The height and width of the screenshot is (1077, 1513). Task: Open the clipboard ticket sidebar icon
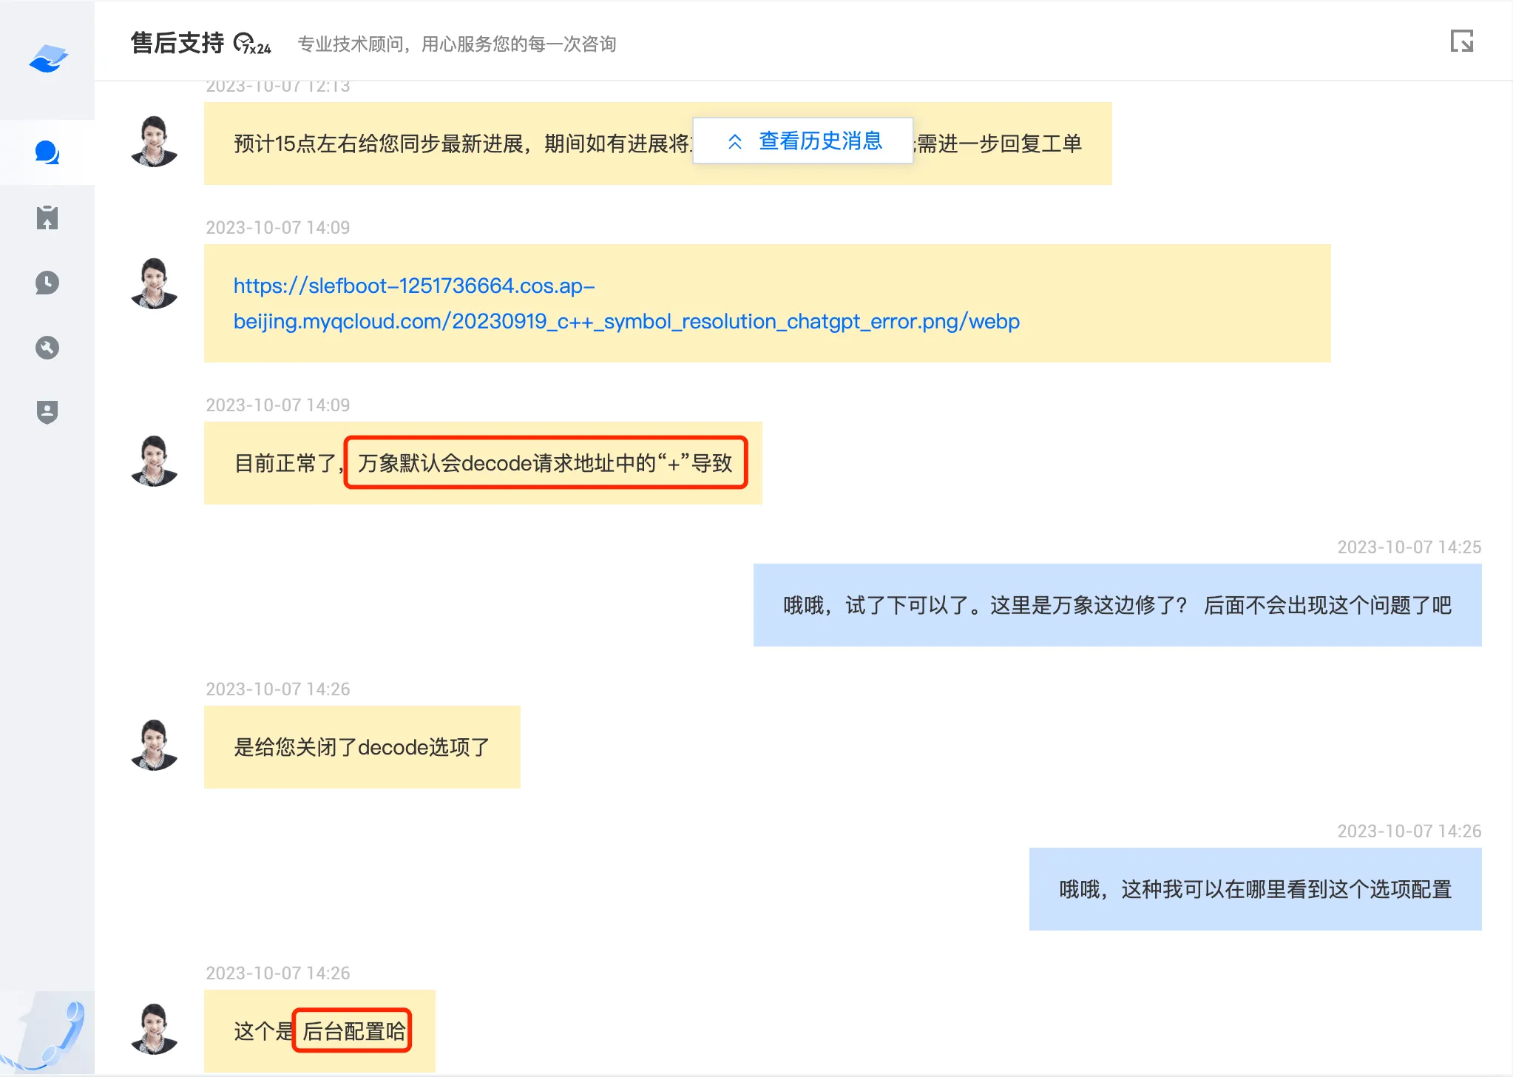pyautogui.click(x=47, y=217)
